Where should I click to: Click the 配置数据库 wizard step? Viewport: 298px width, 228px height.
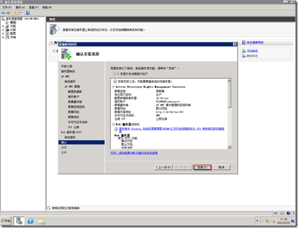click(x=75, y=92)
